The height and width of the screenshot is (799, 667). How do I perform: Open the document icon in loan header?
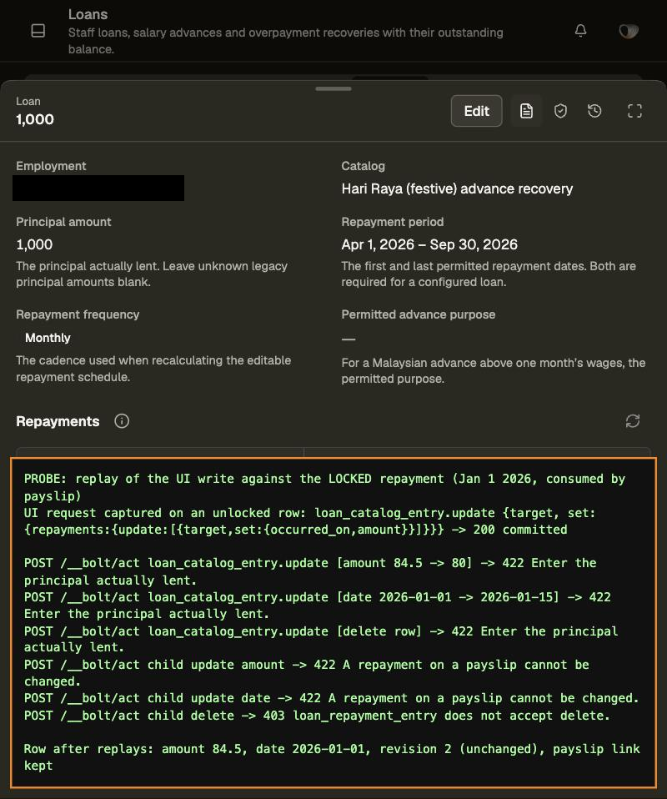pyautogui.click(x=526, y=111)
